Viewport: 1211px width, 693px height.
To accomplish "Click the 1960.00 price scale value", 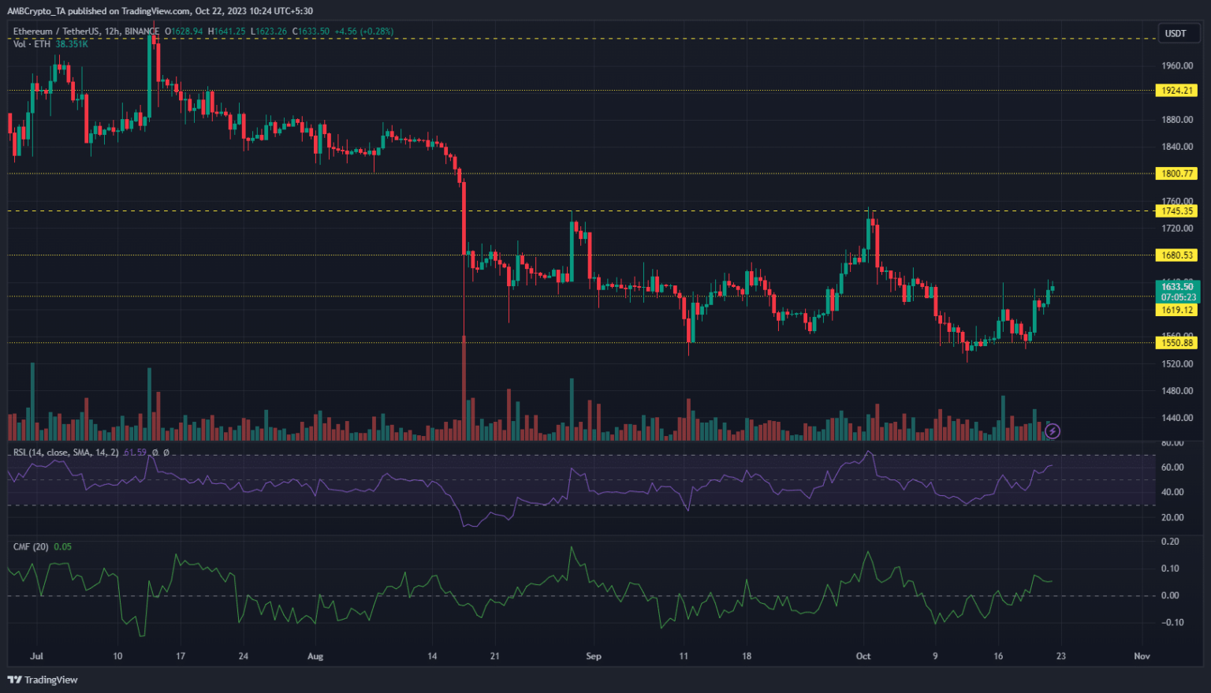I will 1177,66.
